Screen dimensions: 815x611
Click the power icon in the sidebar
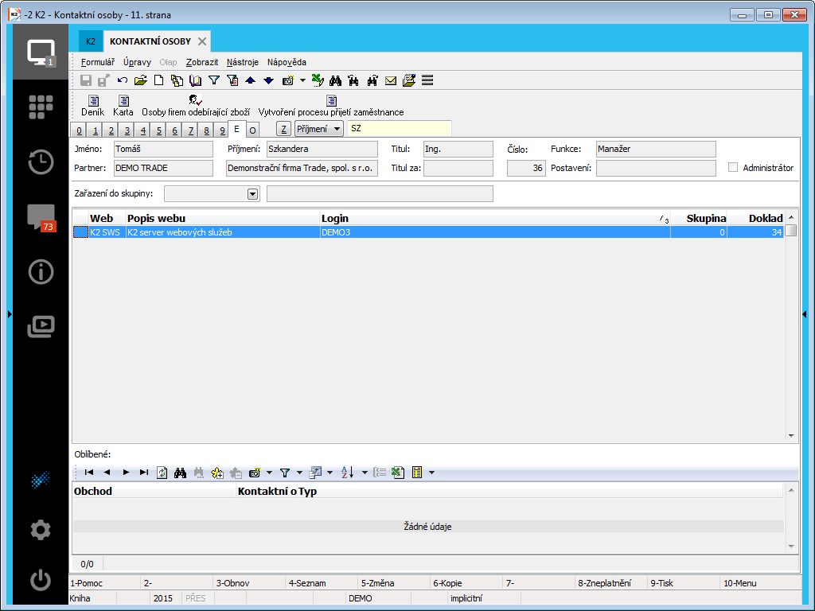[x=40, y=581]
